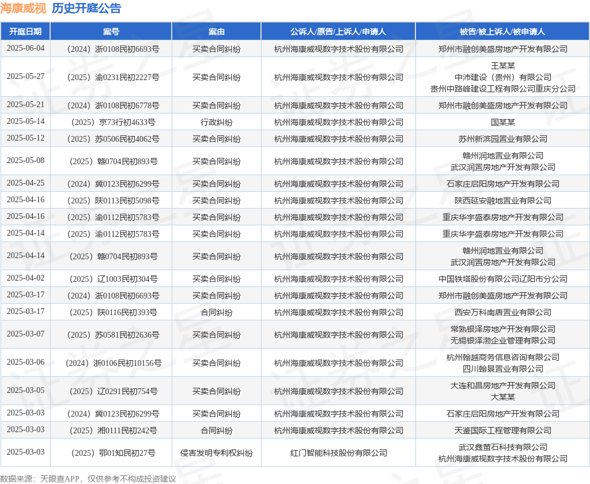Screen dimensions: 590x484
Task: Click defendant 国某某
Action: pyautogui.click(x=502, y=122)
